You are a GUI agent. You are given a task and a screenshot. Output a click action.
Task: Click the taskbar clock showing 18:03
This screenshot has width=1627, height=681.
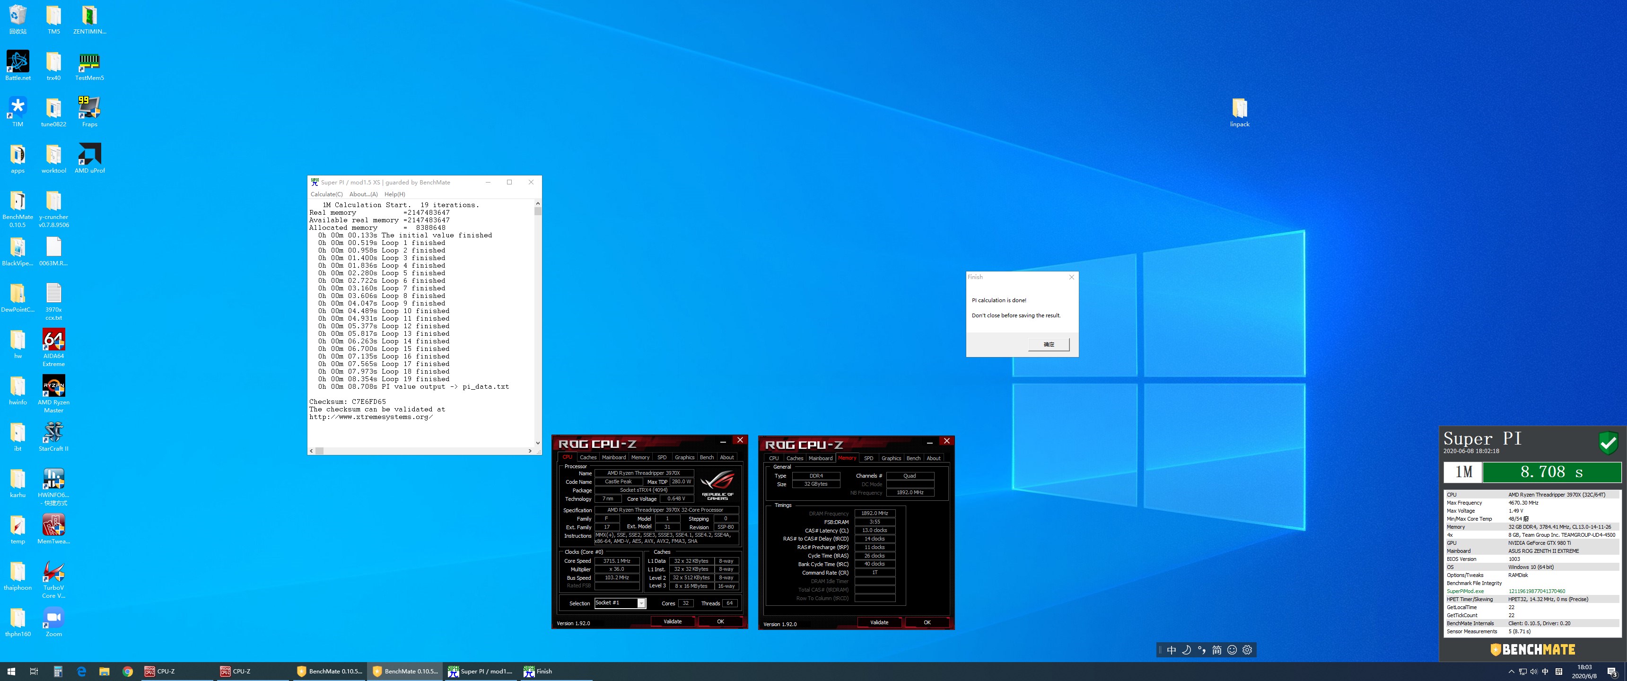[1584, 672]
